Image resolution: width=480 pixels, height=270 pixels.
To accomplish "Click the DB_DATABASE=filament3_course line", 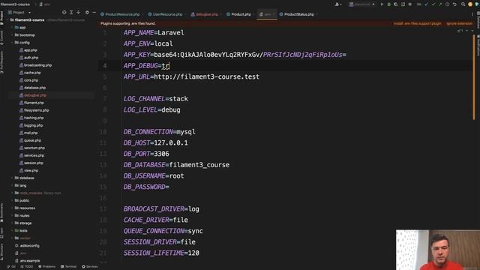I will [x=176, y=165].
